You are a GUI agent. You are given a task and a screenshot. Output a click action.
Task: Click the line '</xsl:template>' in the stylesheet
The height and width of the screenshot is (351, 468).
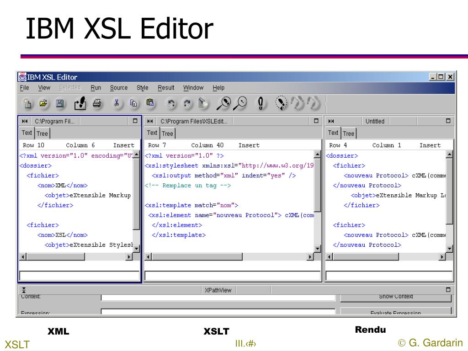(x=179, y=235)
